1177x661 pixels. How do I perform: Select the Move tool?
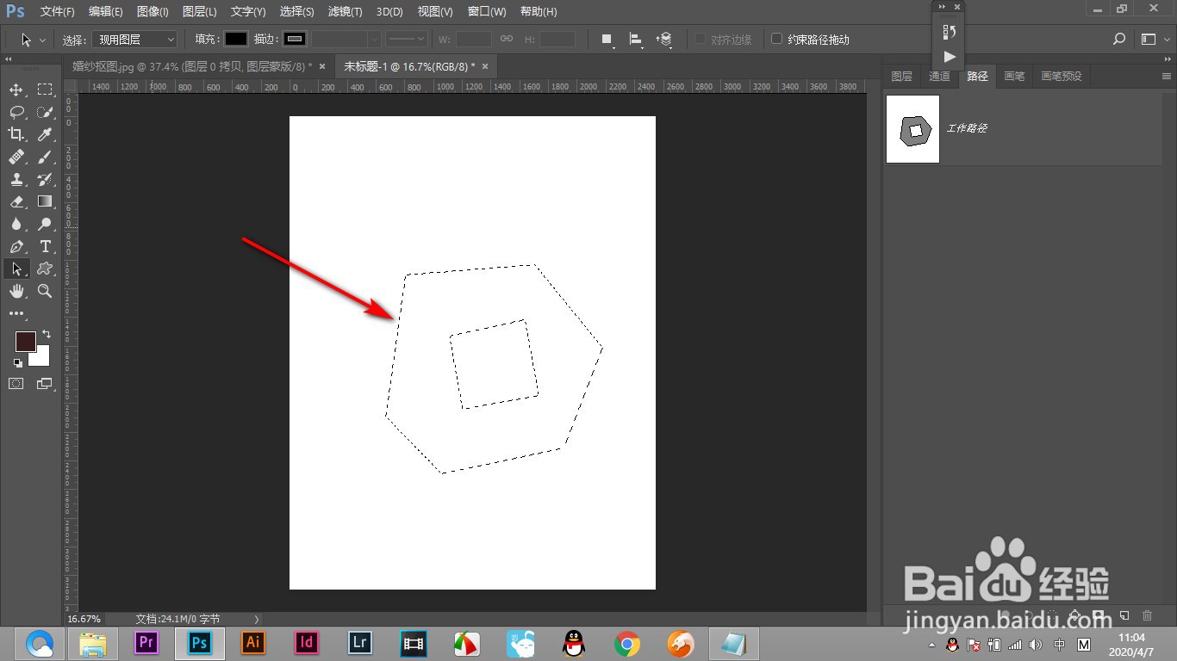pyautogui.click(x=16, y=90)
